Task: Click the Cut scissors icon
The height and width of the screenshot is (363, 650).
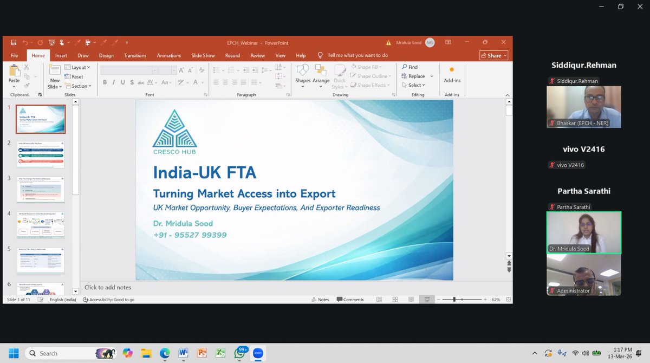Action: (26, 67)
